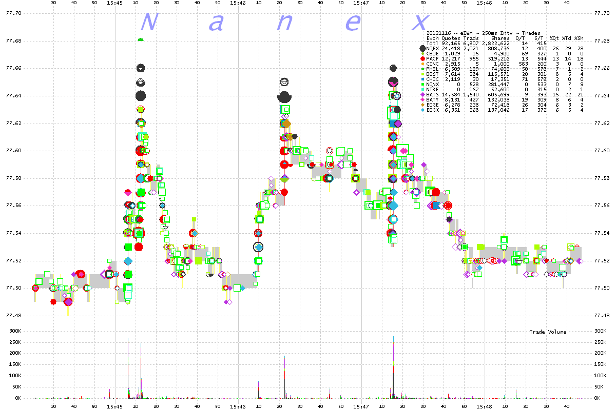The image size is (616, 410).
Task: Click right price axis label '77.52'
Action: click(x=602, y=260)
